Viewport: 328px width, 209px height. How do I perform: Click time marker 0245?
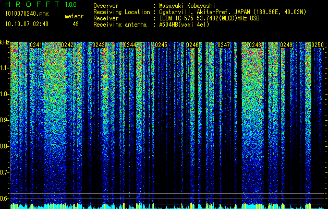point(161,45)
